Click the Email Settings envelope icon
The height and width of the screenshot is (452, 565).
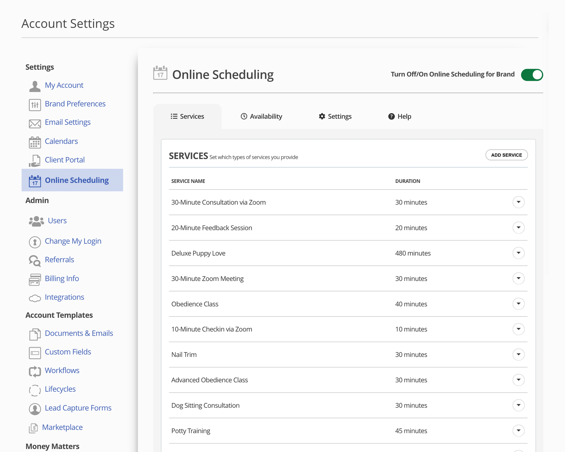35,123
